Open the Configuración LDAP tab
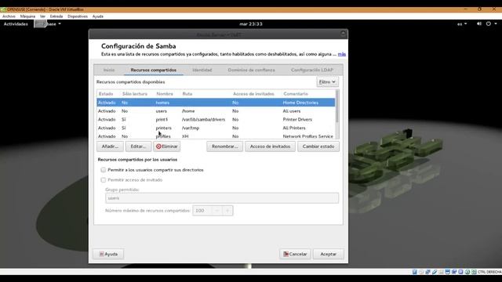Image resolution: width=502 pixels, height=282 pixels. [312, 70]
